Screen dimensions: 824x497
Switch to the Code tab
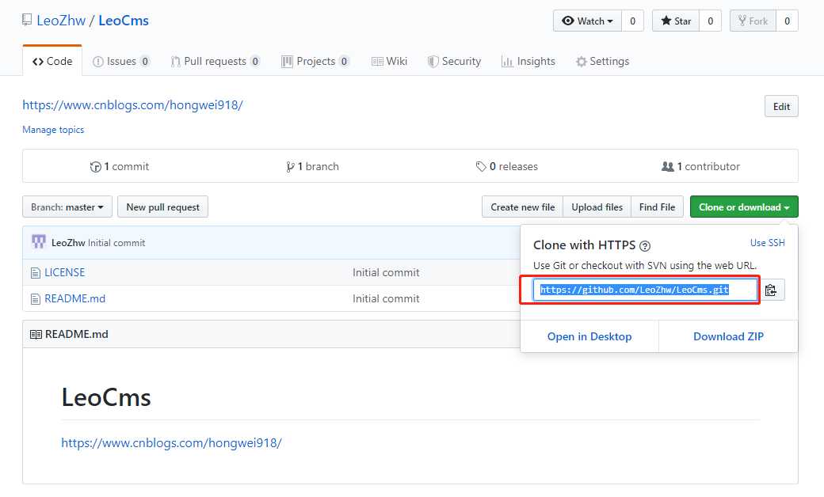point(52,62)
